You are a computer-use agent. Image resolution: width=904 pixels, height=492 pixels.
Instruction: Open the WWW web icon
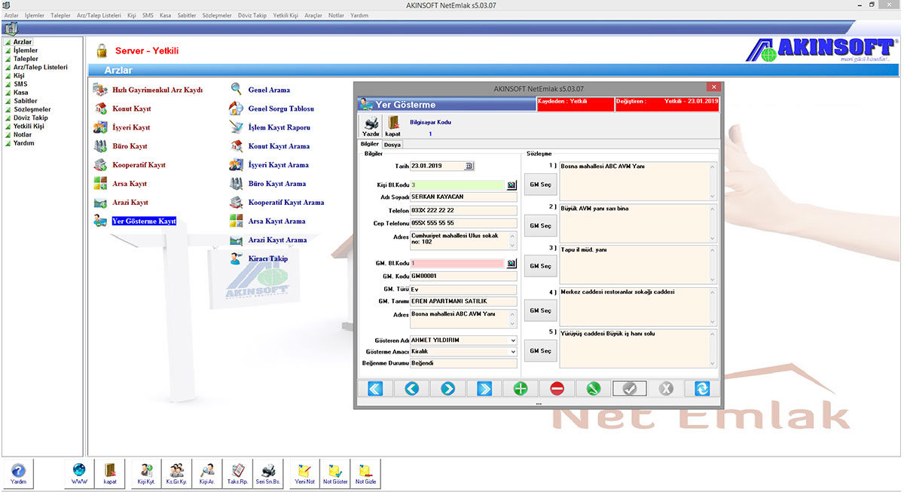(78, 473)
